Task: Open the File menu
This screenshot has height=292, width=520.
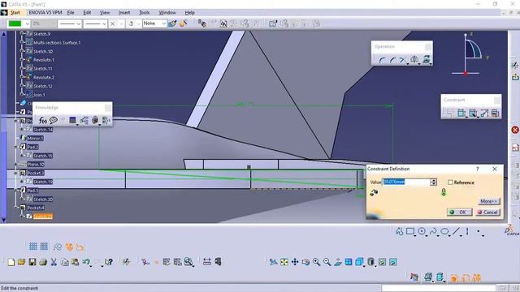Action: point(71,13)
